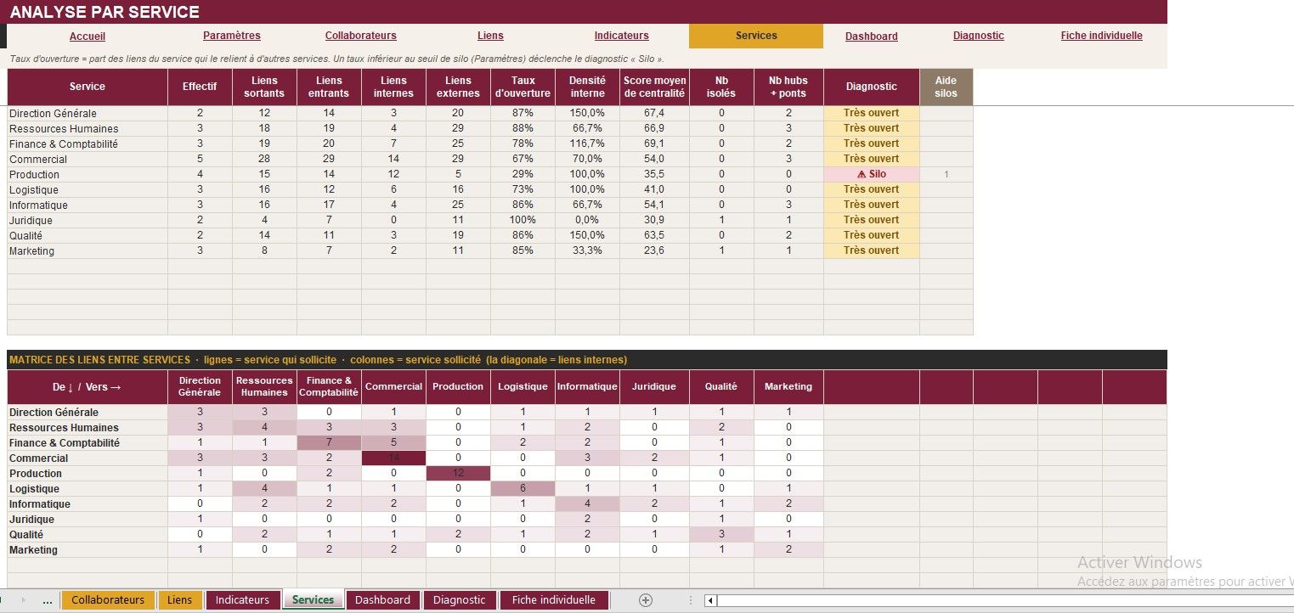
Task: Switch to the Dashboard sheet tab
Action: tap(382, 600)
